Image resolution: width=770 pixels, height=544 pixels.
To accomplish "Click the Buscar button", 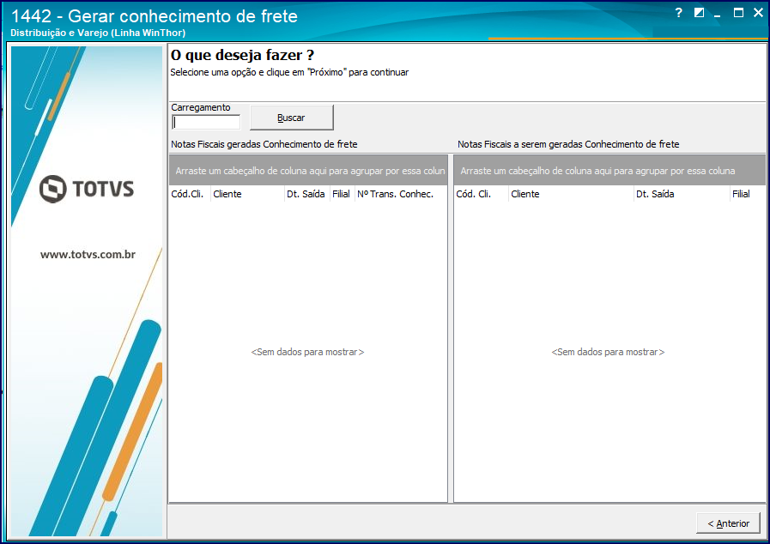I will tap(292, 118).
